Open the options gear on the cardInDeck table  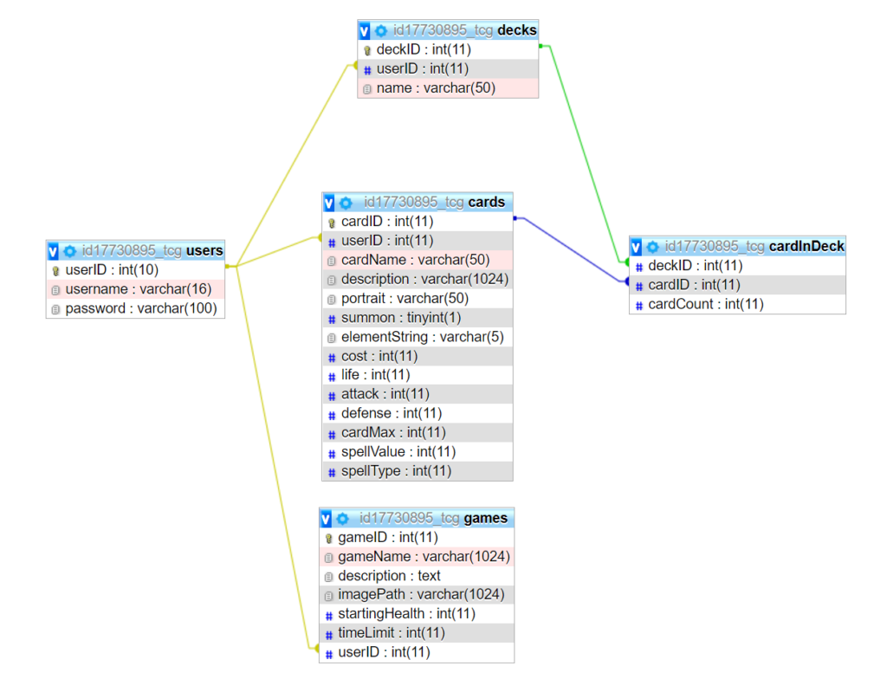pyautogui.click(x=653, y=246)
